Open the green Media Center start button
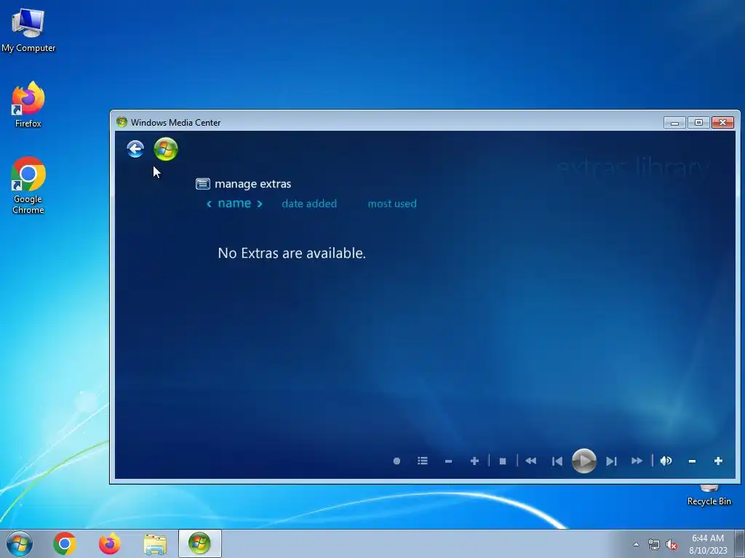The width and height of the screenshot is (745, 558). [166, 149]
